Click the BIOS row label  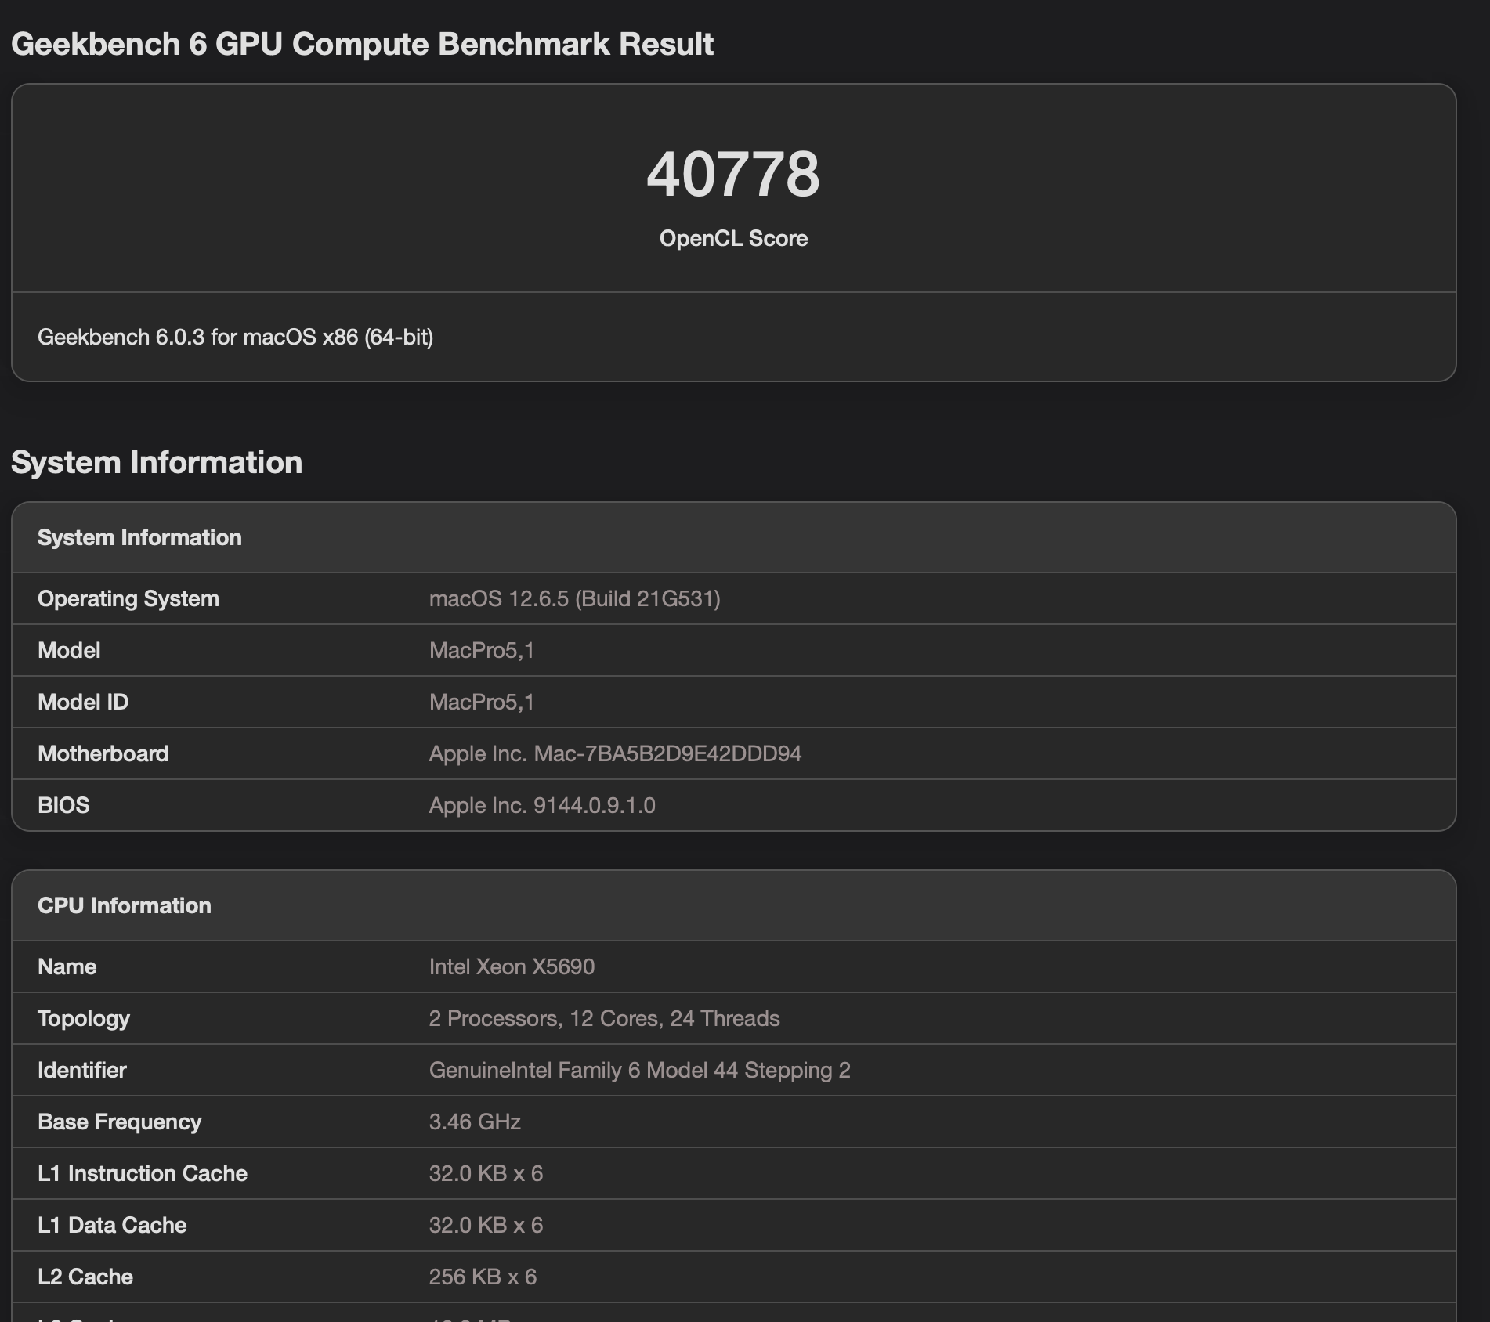[x=63, y=805]
